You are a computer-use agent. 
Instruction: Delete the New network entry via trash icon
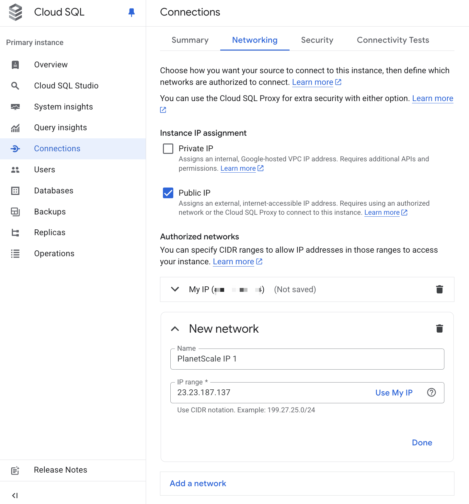click(x=439, y=328)
